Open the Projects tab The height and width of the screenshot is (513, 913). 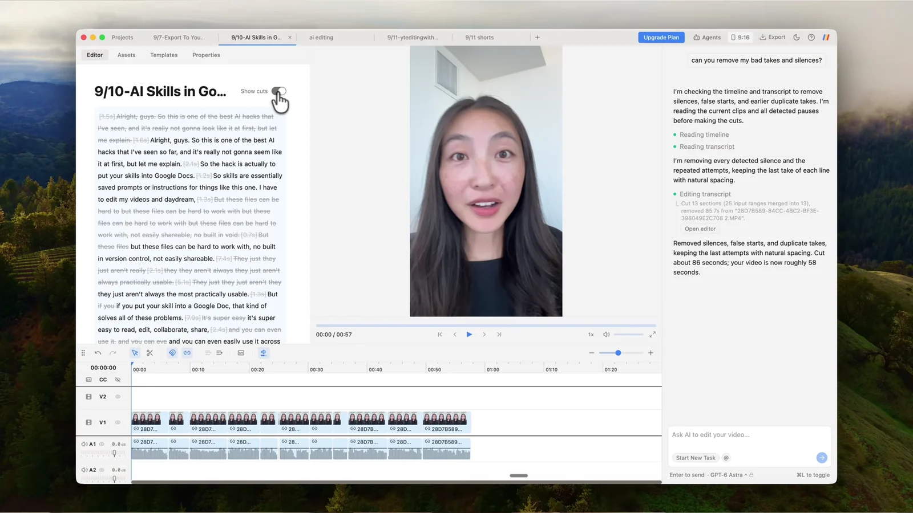pos(123,38)
